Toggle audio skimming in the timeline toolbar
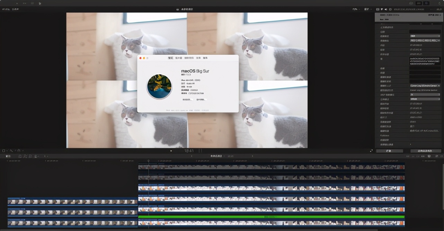This screenshot has height=231, width=444. pyautogui.click(x=414, y=156)
